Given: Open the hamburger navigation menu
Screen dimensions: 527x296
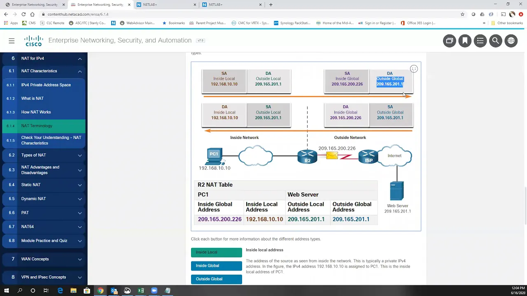Looking at the screenshot, I should click(x=12, y=41).
